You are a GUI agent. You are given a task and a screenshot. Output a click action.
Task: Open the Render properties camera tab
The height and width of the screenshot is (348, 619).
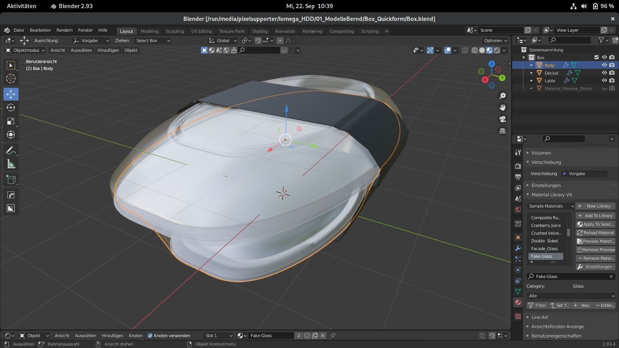(518, 166)
